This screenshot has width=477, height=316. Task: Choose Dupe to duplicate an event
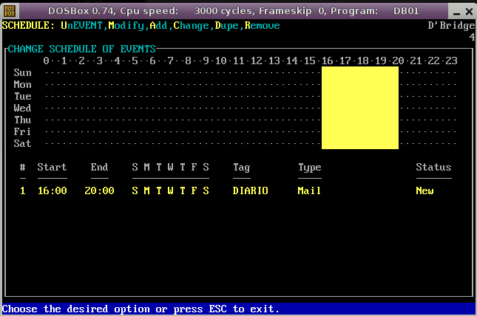[226, 25]
